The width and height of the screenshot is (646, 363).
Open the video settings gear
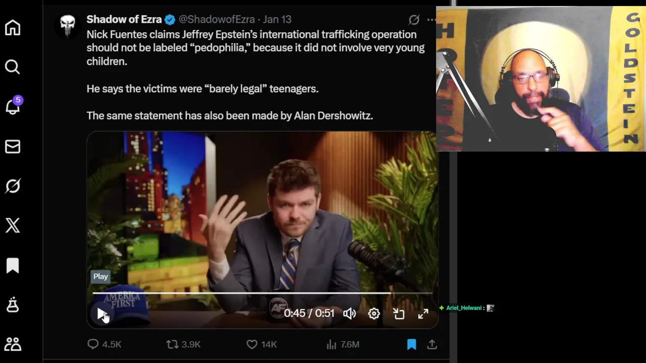[x=374, y=314]
